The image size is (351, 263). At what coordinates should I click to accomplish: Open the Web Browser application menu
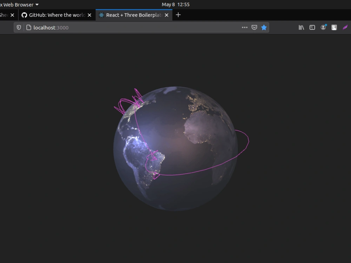[x=19, y=5]
